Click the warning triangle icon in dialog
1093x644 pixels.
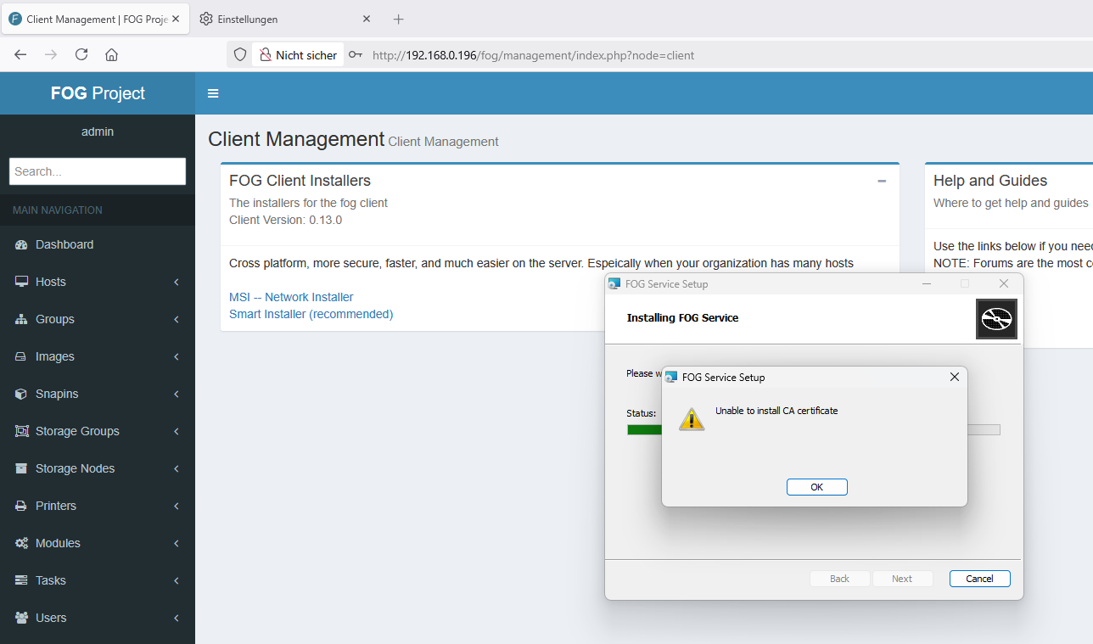(692, 418)
